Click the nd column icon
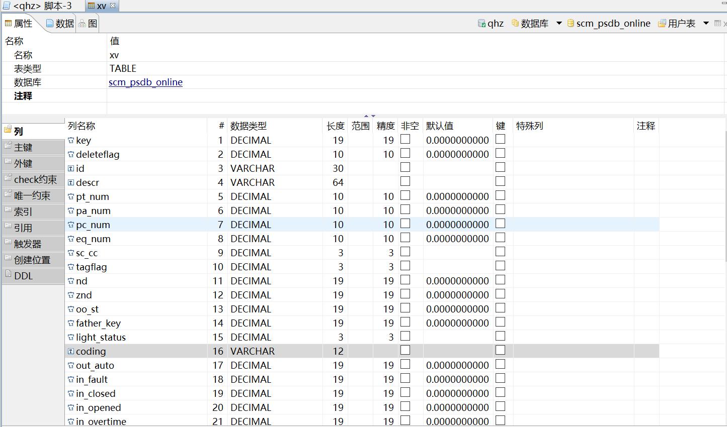Viewport: 727px width, 427px height. (71, 281)
